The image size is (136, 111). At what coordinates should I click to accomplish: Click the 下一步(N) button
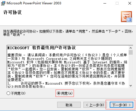pos(121,105)
